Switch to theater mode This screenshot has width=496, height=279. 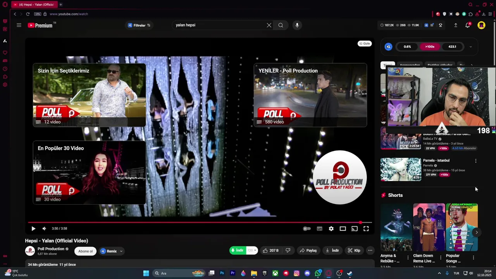click(343, 229)
